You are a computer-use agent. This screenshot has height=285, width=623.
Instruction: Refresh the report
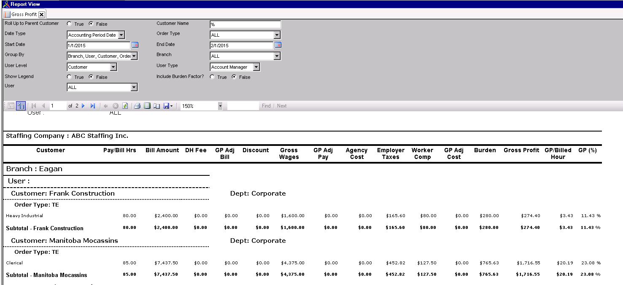click(125, 106)
